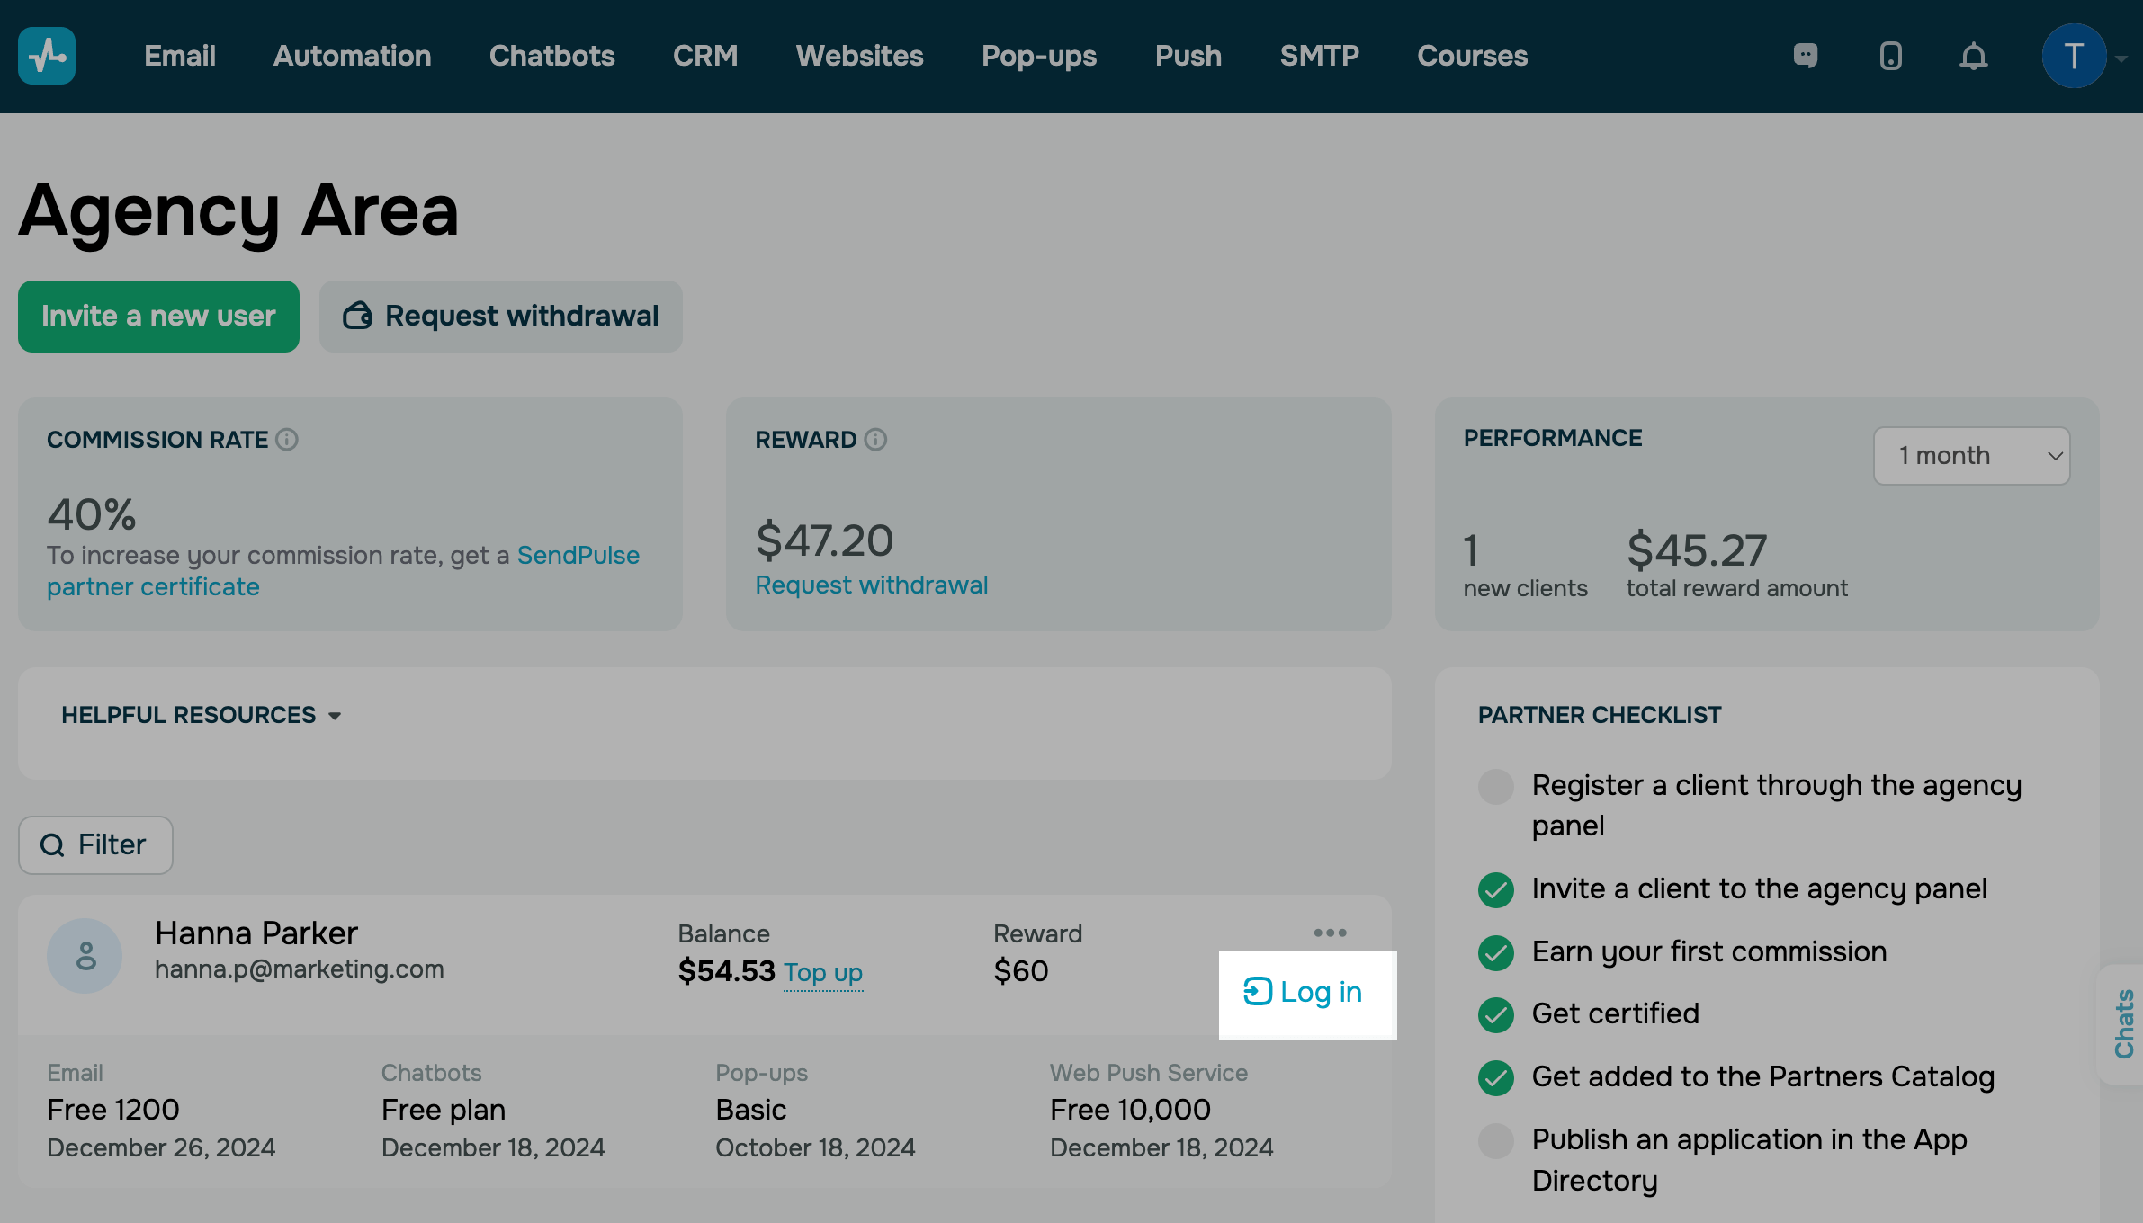Image resolution: width=2143 pixels, height=1223 pixels.
Task: Open the Automation menu
Action: coord(353,56)
